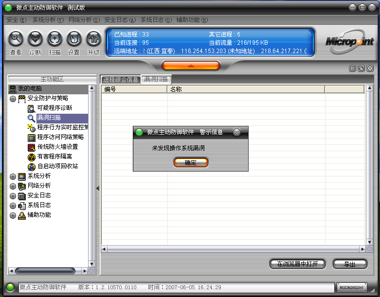Click the sidebar scrollbar up arrow
This screenshot has width=380, height=297.
pyautogui.click(x=91, y=88)
